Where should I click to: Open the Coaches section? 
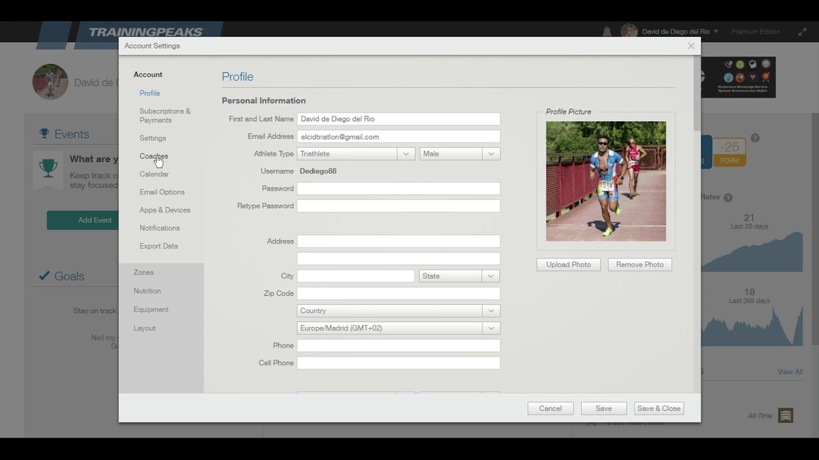point(154,156)
